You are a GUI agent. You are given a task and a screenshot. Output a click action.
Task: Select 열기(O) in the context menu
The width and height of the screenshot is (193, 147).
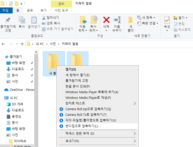[97, 69]
